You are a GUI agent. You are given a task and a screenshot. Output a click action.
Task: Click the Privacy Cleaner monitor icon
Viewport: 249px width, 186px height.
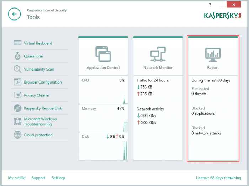pos(17,95)
